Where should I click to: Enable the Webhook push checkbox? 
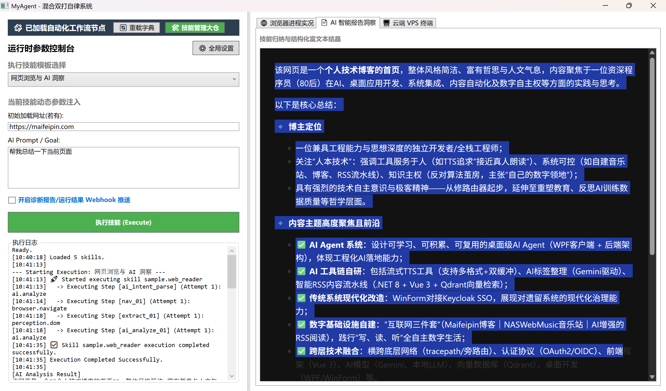coord(12,200)
